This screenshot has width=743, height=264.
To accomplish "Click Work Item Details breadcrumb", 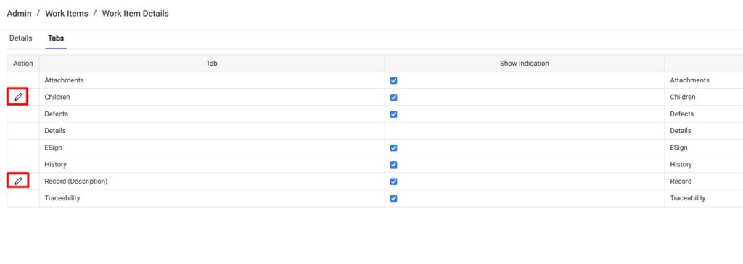I will 135,13.
